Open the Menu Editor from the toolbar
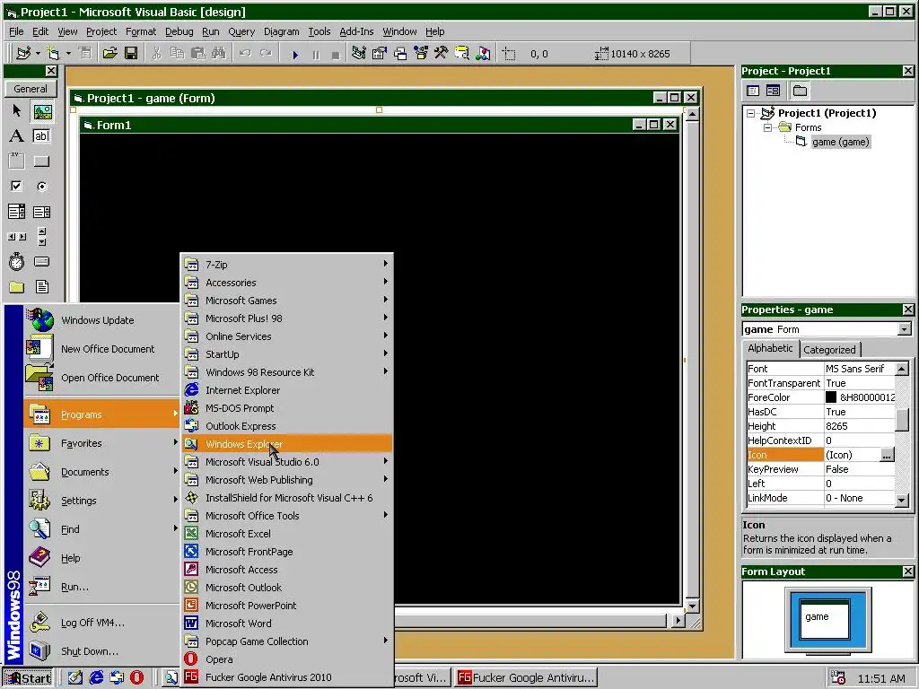This screenshot has width=919, height=689. pos(85,54)
